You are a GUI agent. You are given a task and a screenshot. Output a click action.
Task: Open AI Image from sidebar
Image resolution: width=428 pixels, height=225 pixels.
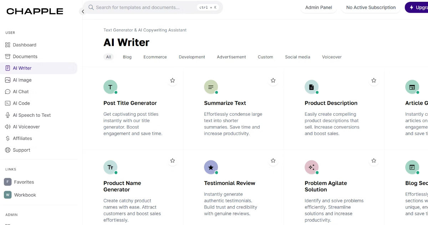coord(22,80)
